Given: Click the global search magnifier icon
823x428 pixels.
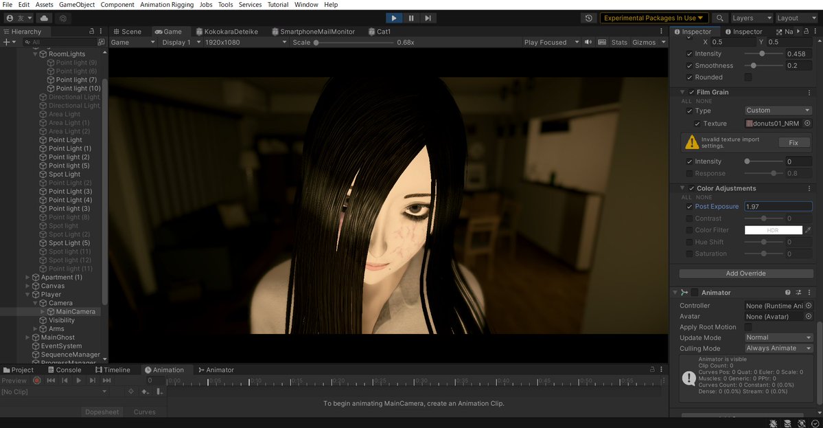Looking at the screenshot, I should (720, 18).
